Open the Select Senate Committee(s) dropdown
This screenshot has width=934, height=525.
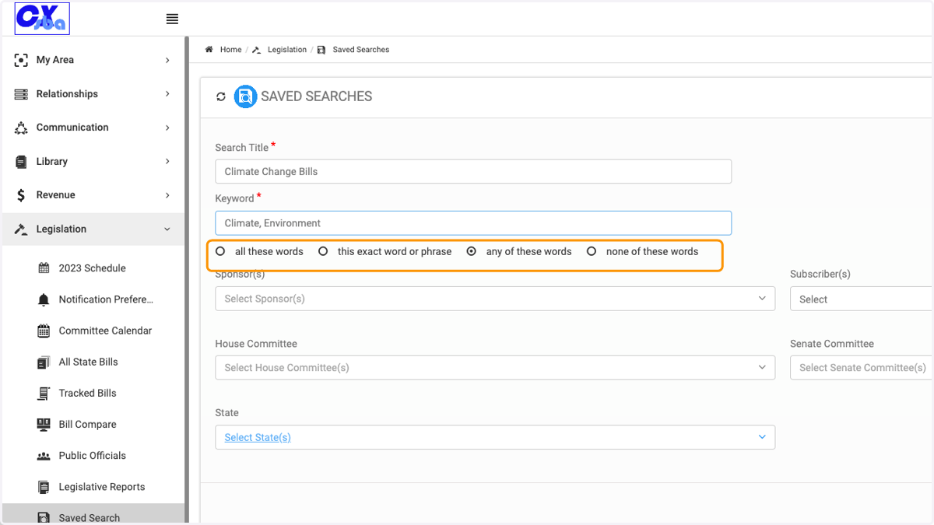(x=861, y=368)
